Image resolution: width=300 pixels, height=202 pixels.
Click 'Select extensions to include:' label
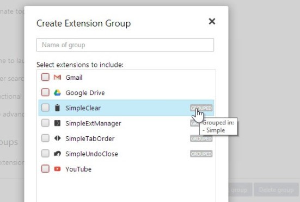[x=80, y=65]
